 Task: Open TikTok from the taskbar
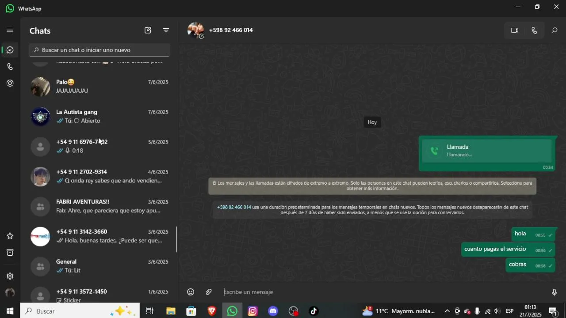pos(314,311)
